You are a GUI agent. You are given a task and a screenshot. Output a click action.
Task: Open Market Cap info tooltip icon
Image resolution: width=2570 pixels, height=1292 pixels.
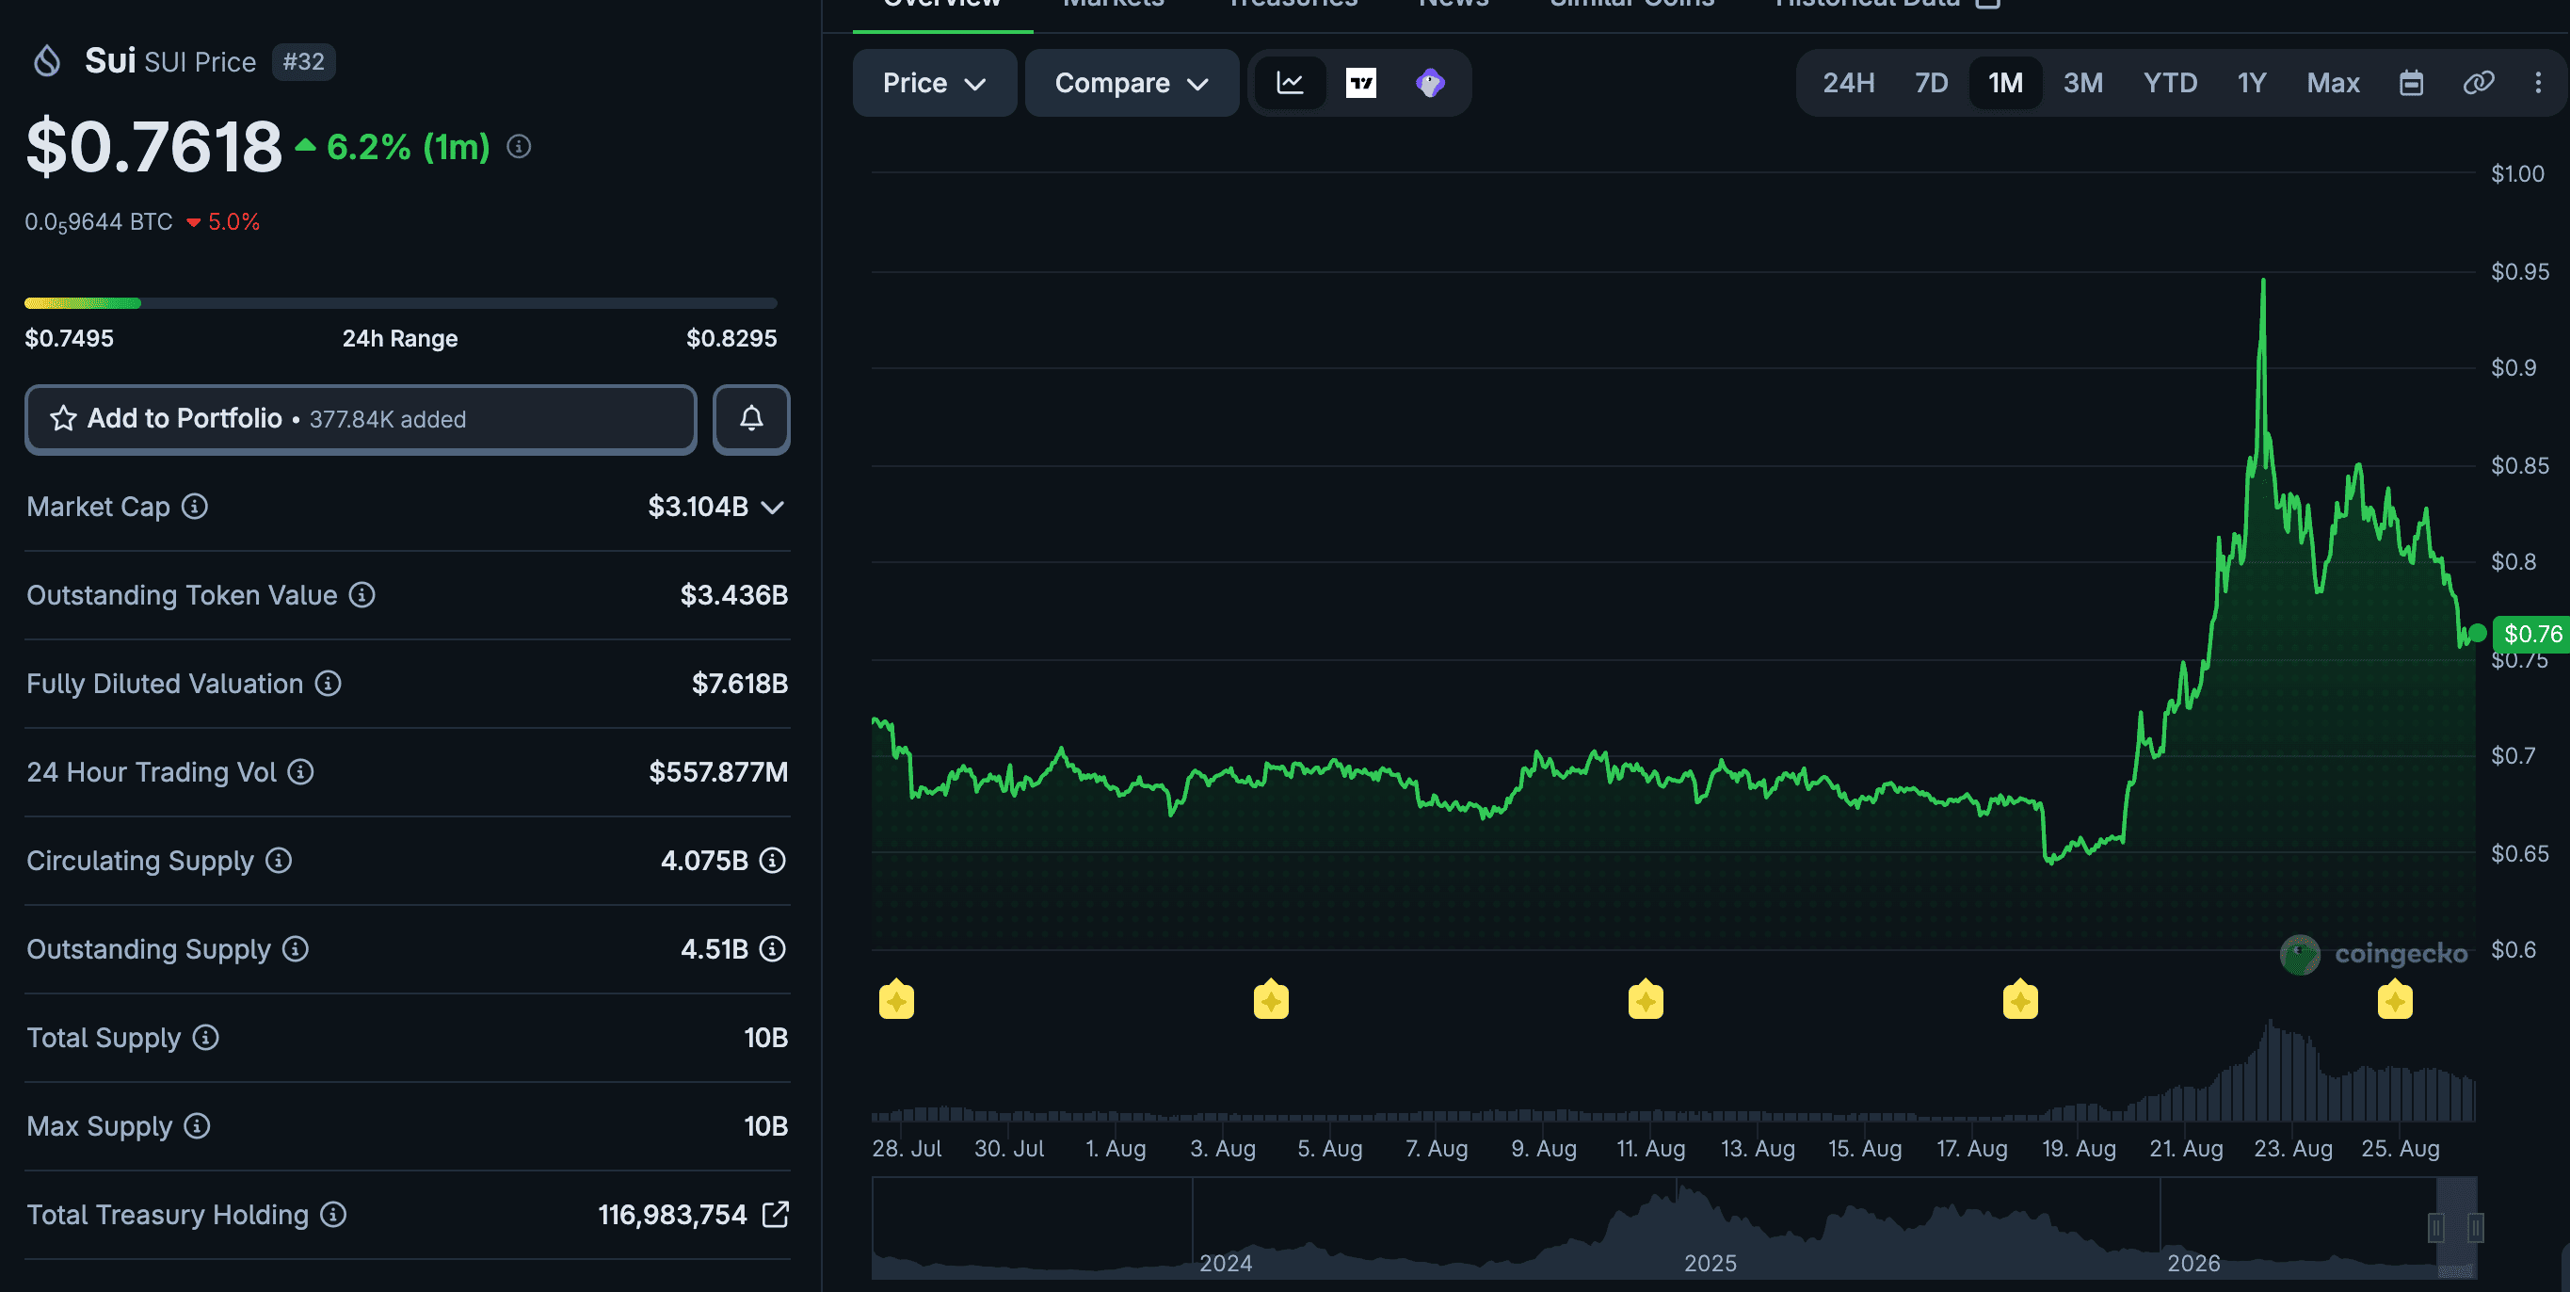coord(195,507)
